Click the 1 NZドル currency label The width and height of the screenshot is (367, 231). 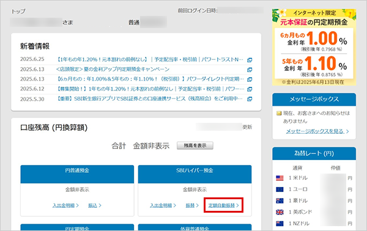pyautogui.click(x=299, y=224)
